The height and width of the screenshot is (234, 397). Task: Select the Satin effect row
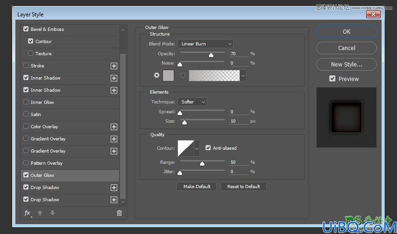click(x=70, y=115)
